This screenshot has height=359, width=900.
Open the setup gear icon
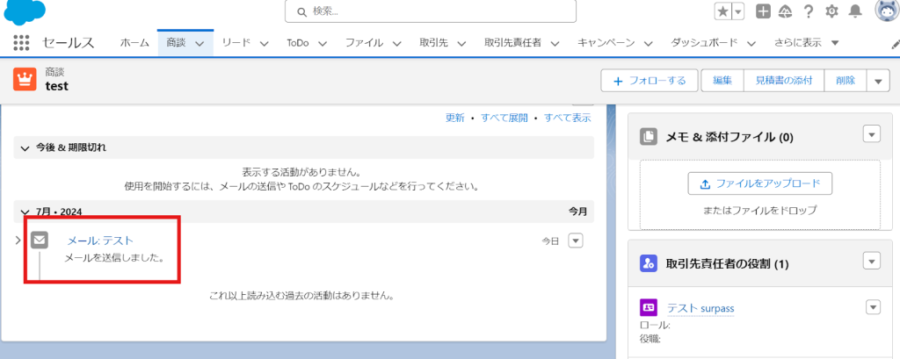click(x=831, y=11)
